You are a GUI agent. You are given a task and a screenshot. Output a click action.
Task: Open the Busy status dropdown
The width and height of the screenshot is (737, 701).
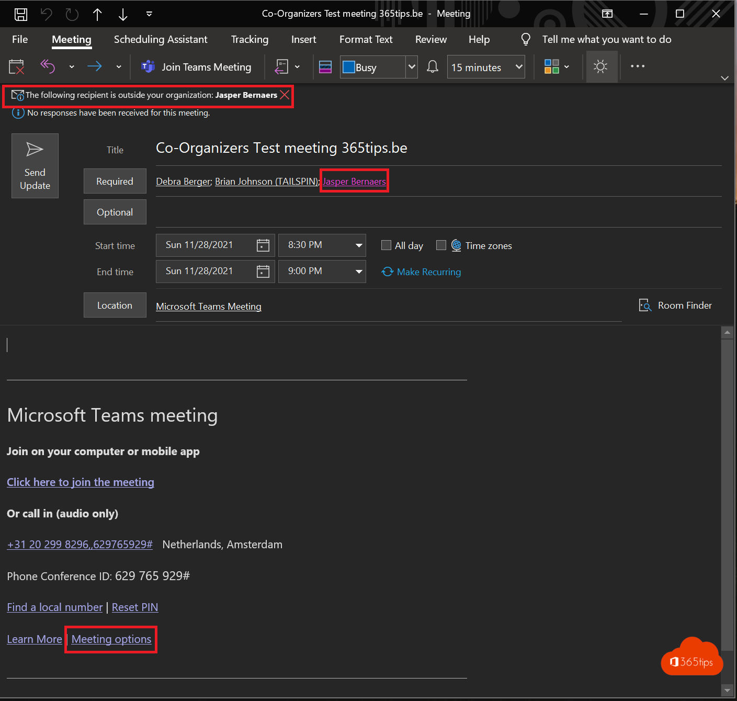[x=412, y=66]
